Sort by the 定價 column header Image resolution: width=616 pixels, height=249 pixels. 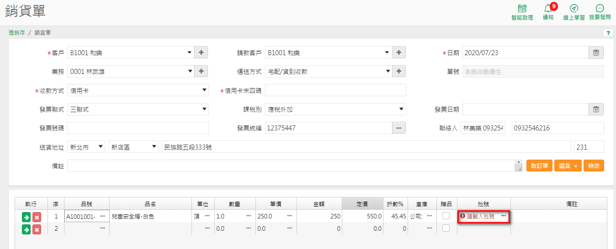(362, 204)
